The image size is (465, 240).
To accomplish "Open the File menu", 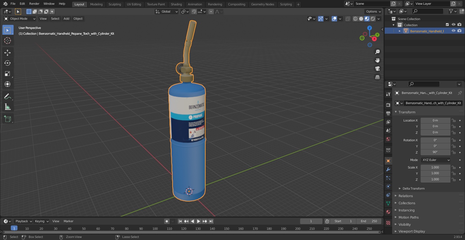I will (x=13, y=4).
